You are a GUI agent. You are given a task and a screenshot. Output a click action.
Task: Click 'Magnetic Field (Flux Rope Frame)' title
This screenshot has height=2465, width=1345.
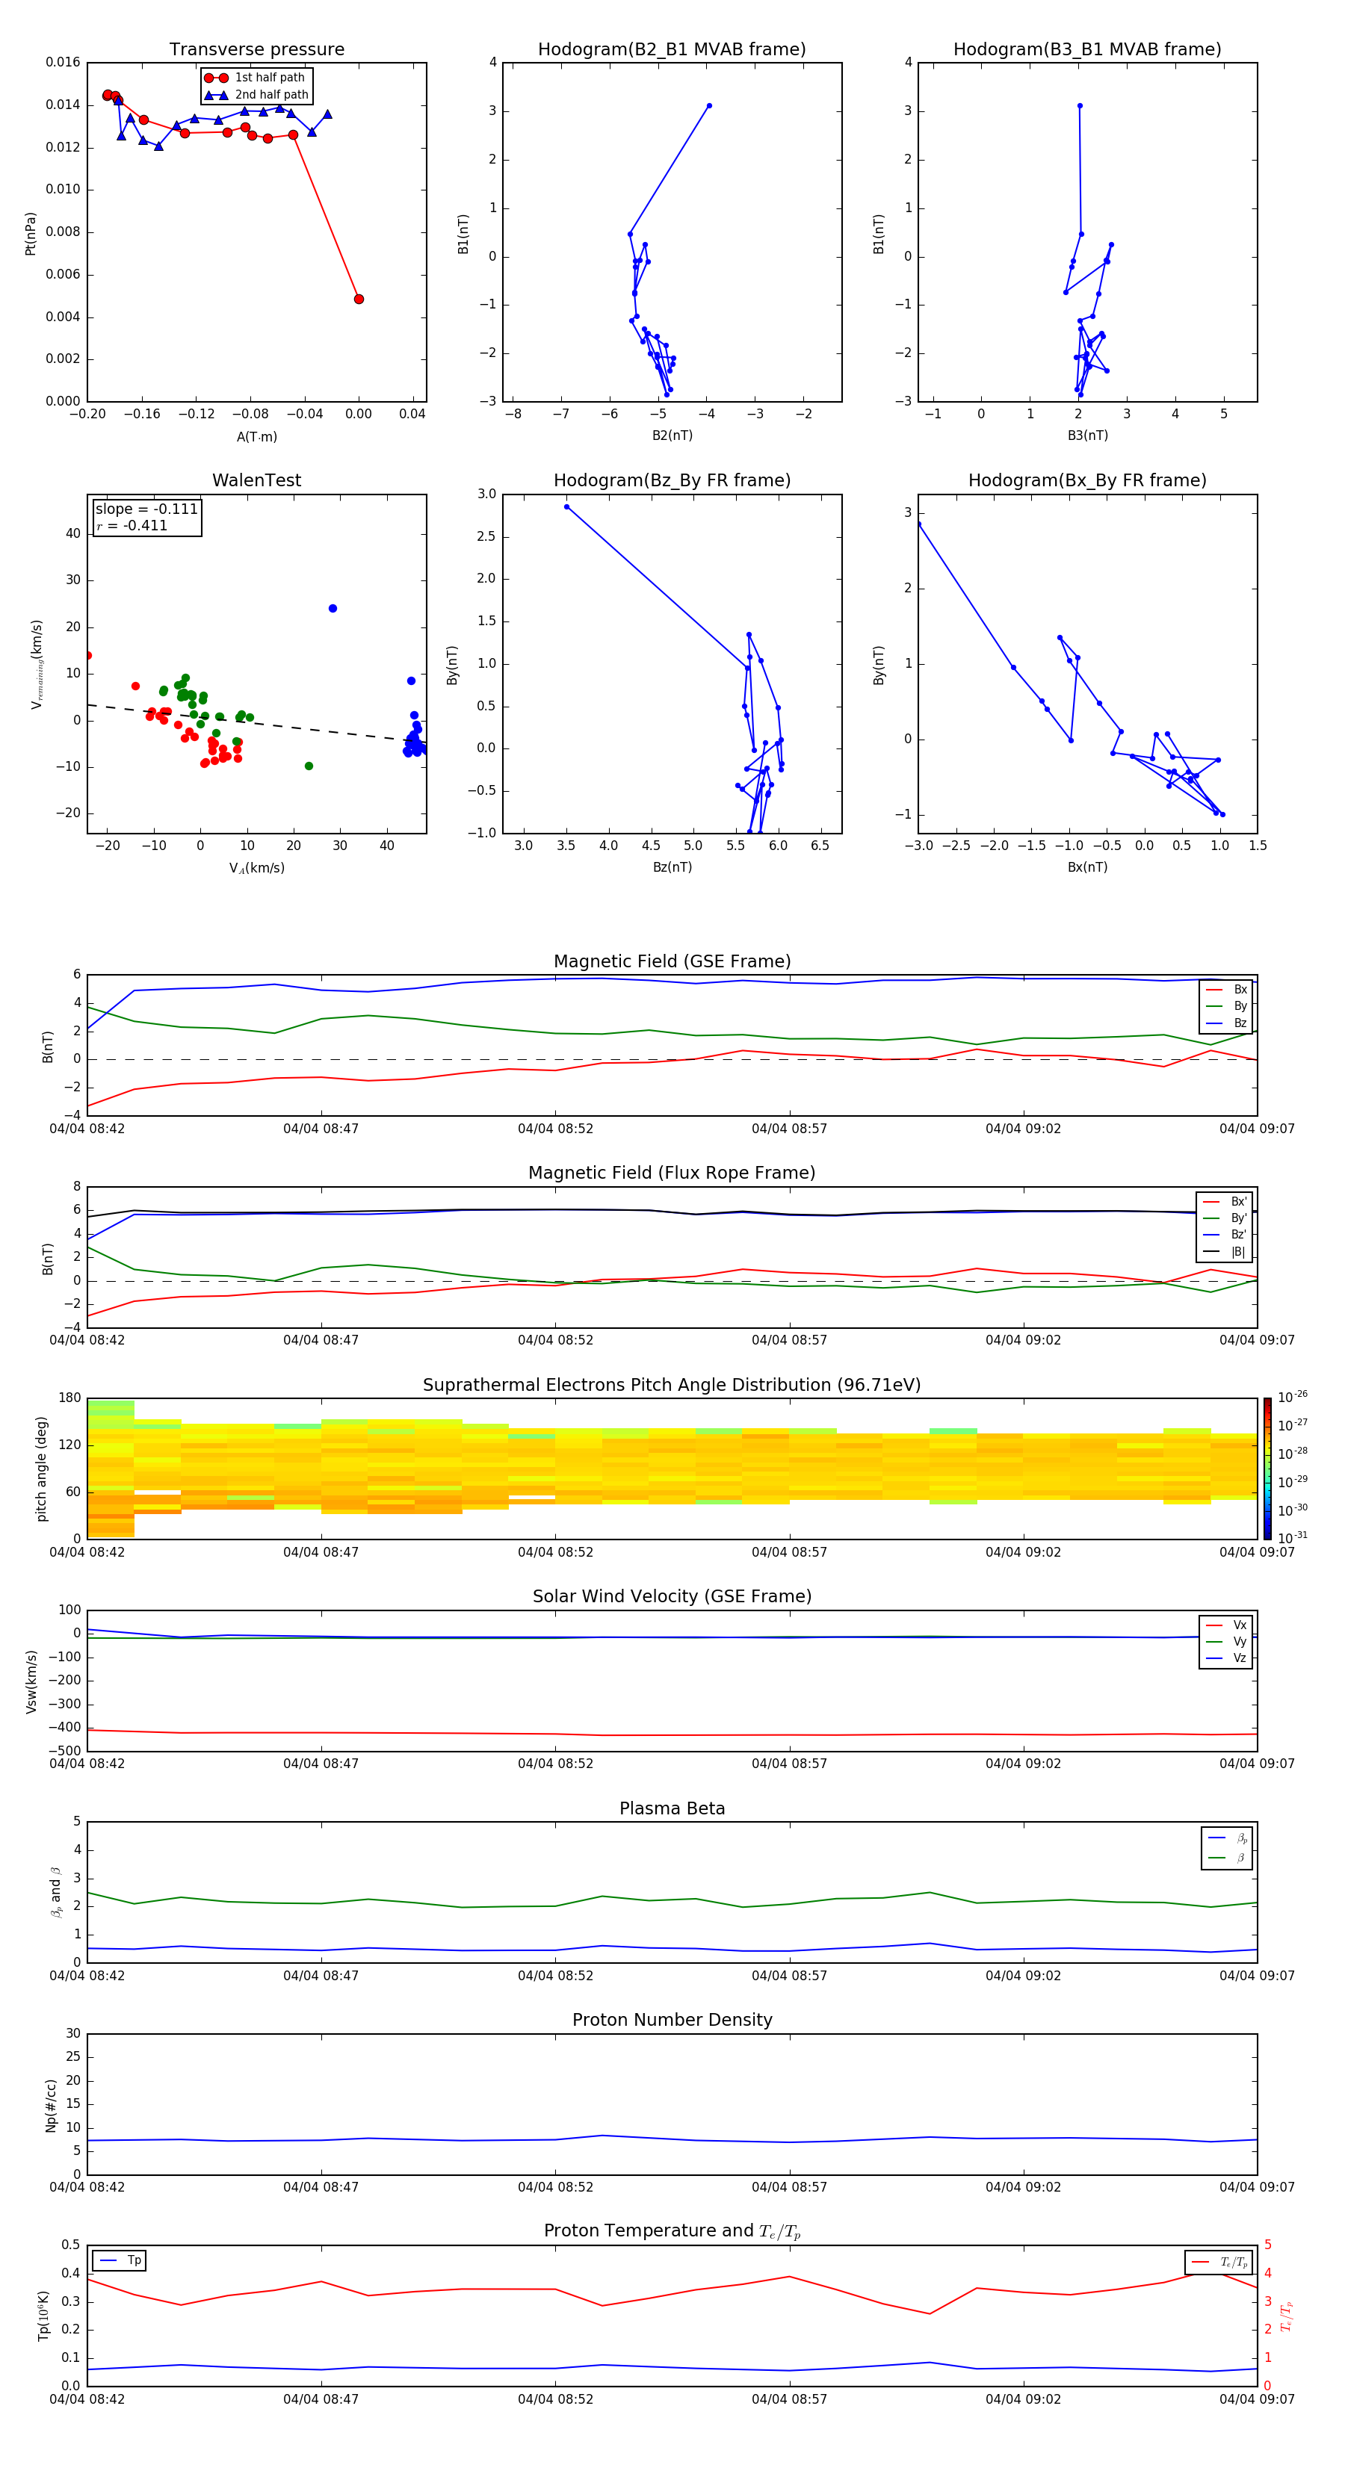click(x=672, y=1173)
